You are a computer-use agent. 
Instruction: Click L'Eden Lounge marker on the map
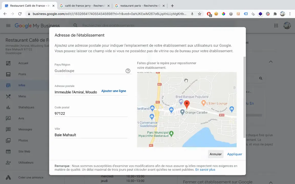click(203, 103)
